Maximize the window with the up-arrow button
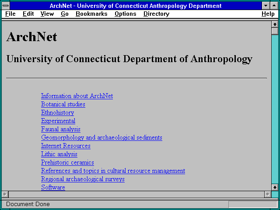 click(x=274, y=6)
